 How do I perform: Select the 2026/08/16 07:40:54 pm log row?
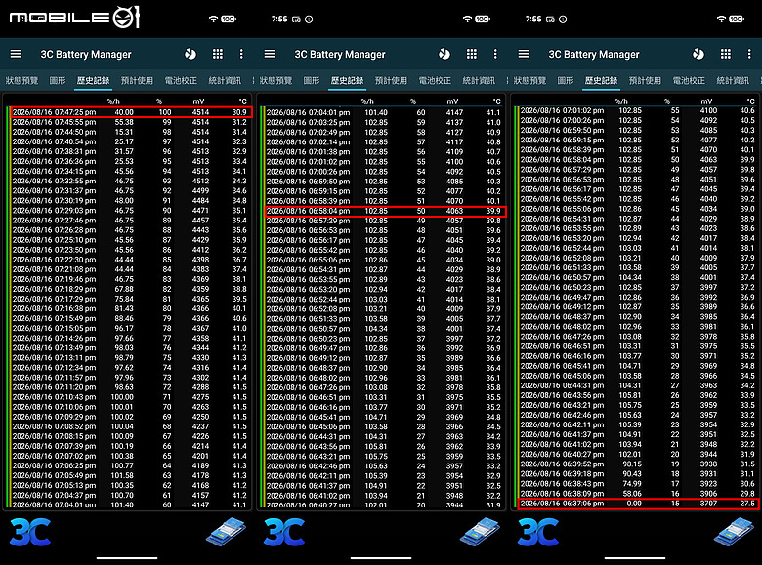(x=130, y=141)
